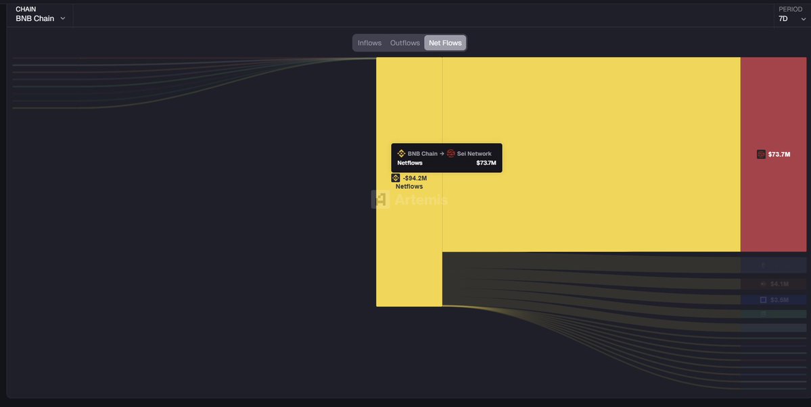The image size is (811, 407).
Task: Click the chevron next to BNB Chain
Action: (63, 19)
